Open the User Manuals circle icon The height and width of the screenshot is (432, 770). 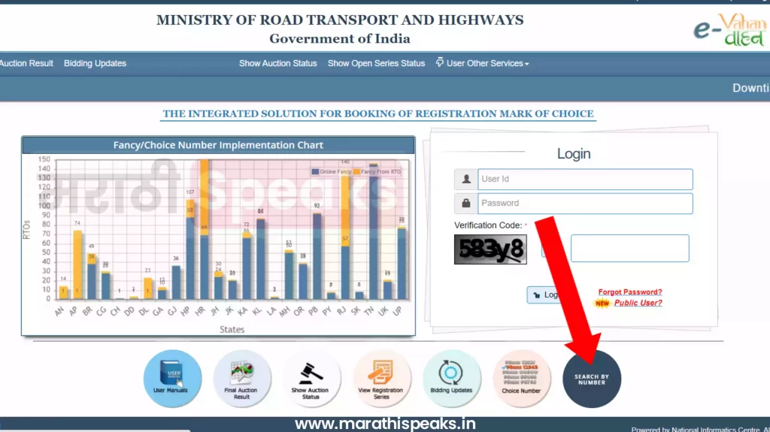click(172, 379)
